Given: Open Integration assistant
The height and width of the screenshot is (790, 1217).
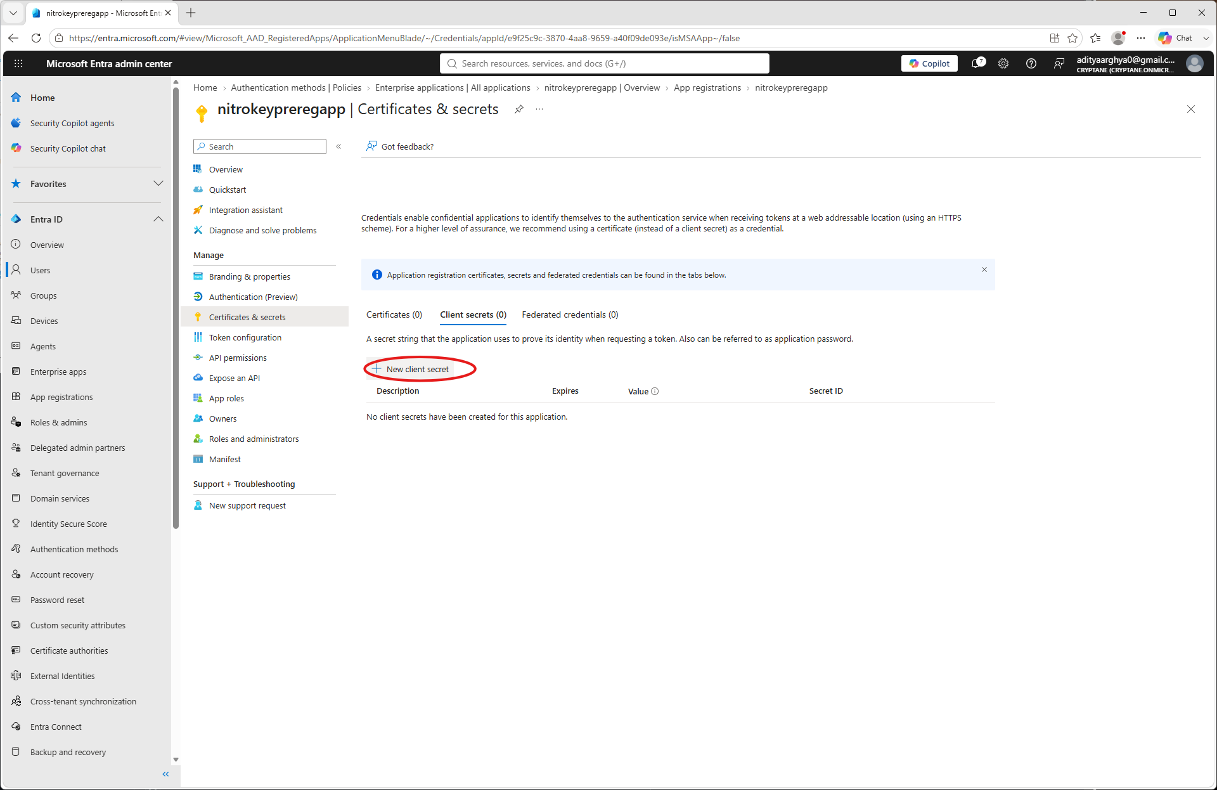Looking at the screenshot, I should point(246,210).
